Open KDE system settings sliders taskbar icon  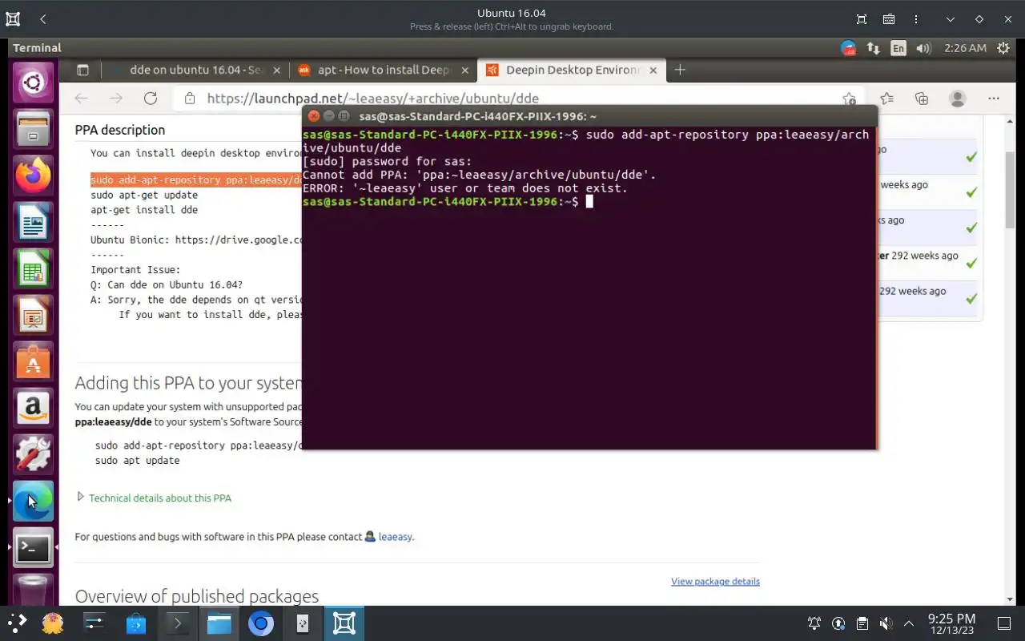(x=94, y=623)
